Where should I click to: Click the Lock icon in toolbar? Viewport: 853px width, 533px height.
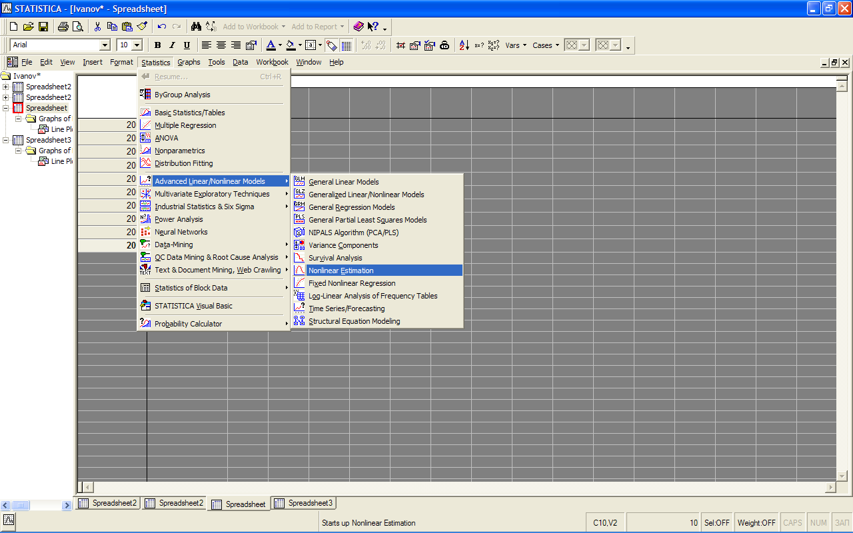444,45
